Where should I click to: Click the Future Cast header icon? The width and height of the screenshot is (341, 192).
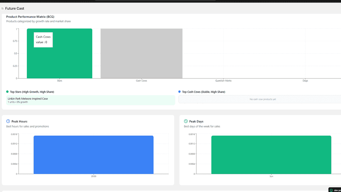tap(2, 9)
